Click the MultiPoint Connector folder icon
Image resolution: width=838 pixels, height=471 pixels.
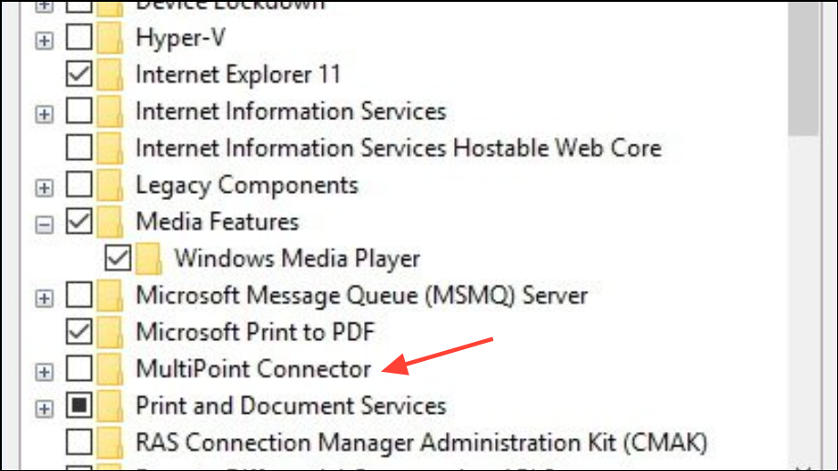(110, 369)
